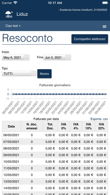Click the last data point on chart

click(106, 94)
